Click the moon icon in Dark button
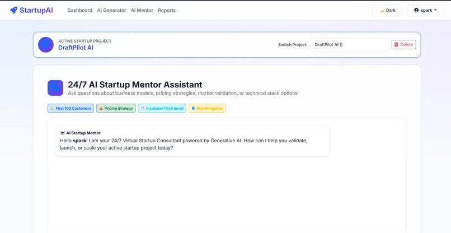The image size is (451, 233). [382, 11]
